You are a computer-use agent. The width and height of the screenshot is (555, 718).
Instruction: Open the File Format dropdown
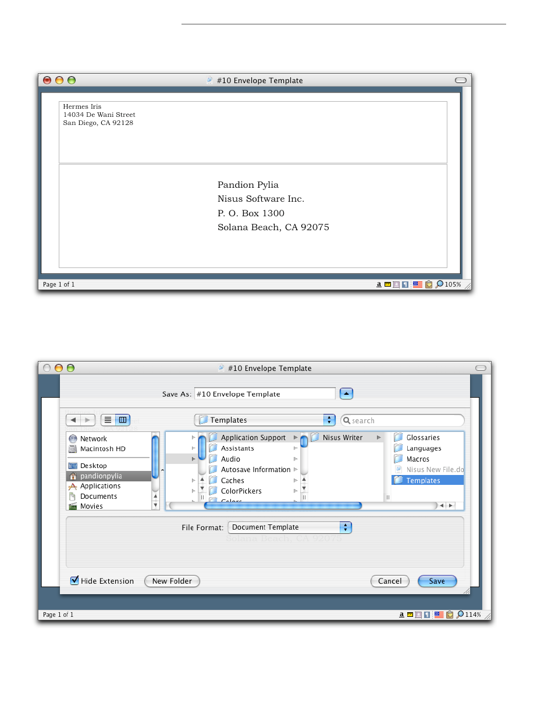click(290, 527)
